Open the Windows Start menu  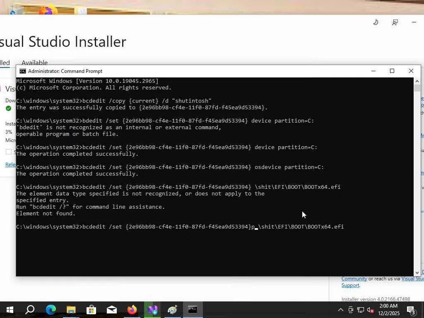10,310
